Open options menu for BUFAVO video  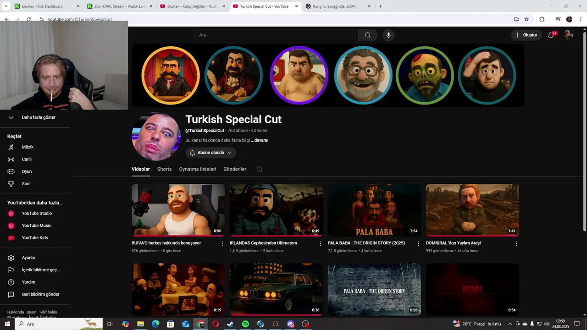(x=222, y=244)
